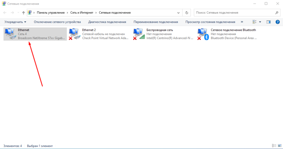Click Отключение сетевого устройства in toolbar

(x=57, y=22)
